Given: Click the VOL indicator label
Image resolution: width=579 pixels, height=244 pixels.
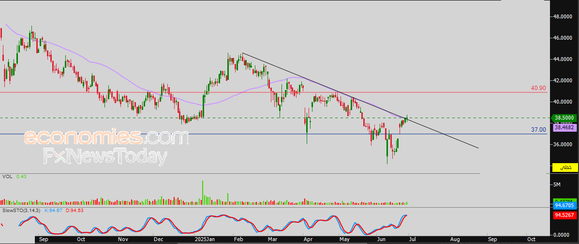Looking at the screenshot, I should coord(7,177).
